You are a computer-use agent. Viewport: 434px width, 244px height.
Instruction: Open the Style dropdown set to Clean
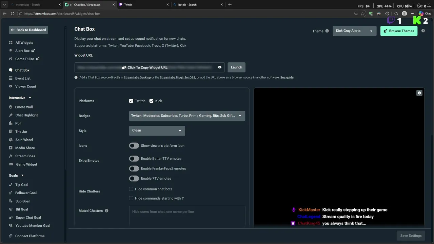157,130
